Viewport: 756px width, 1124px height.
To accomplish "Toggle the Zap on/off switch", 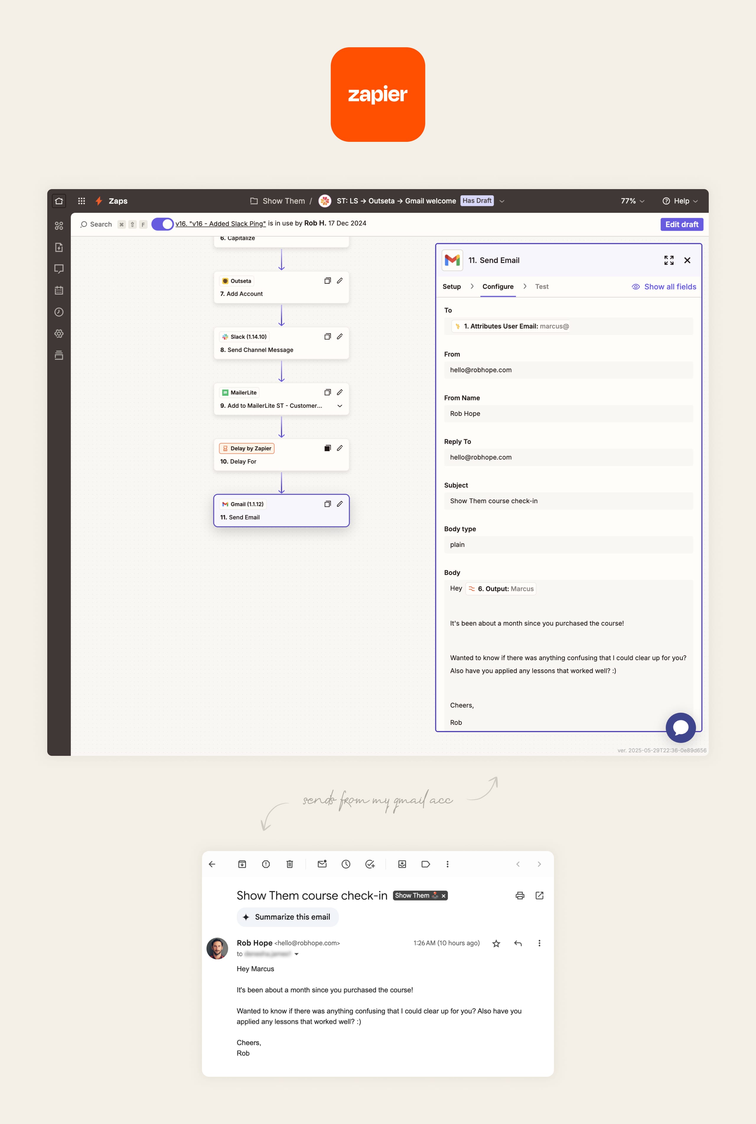I will [162, 224].
